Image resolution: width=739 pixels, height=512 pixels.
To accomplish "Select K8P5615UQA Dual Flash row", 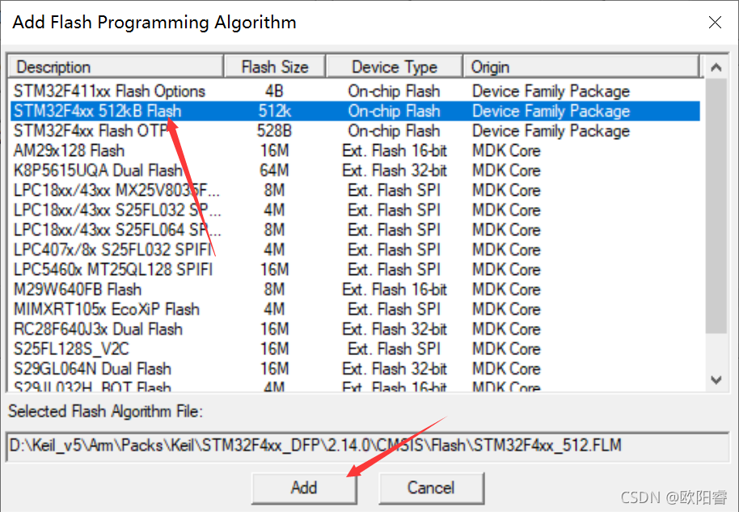I will tap(355, 170).
